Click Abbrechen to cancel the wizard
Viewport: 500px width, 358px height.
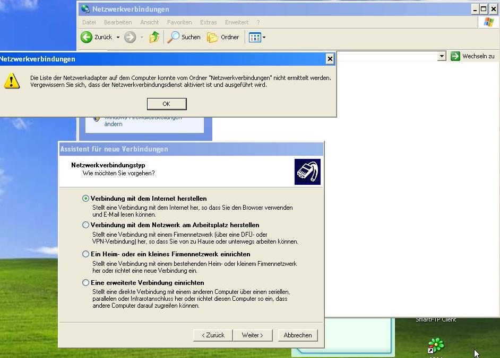(x=298, y=335)
